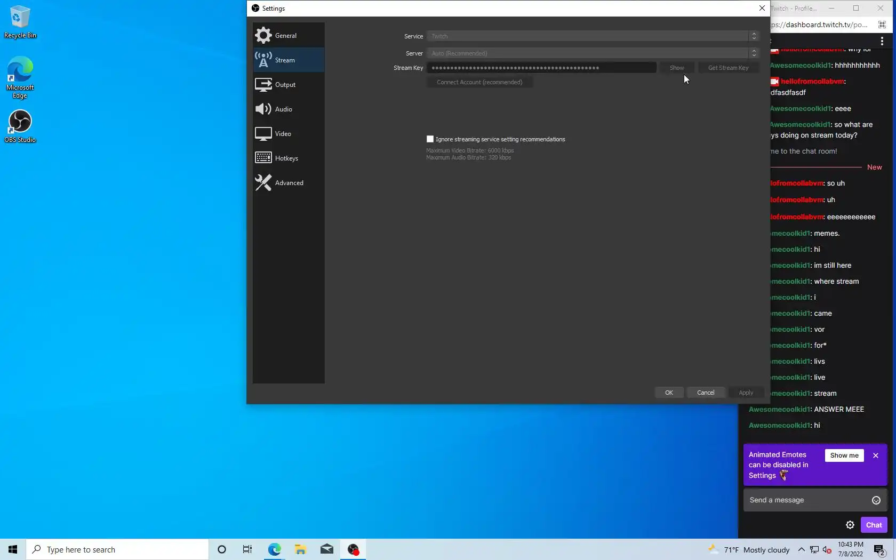
Task: Click the Get Stream Key button
Action: pyautogui.click(x=728, y=68)
